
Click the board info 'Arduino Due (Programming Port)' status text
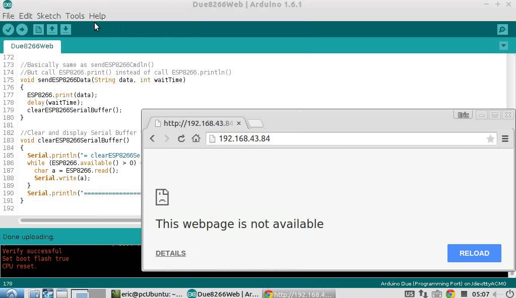pos(443,283)
